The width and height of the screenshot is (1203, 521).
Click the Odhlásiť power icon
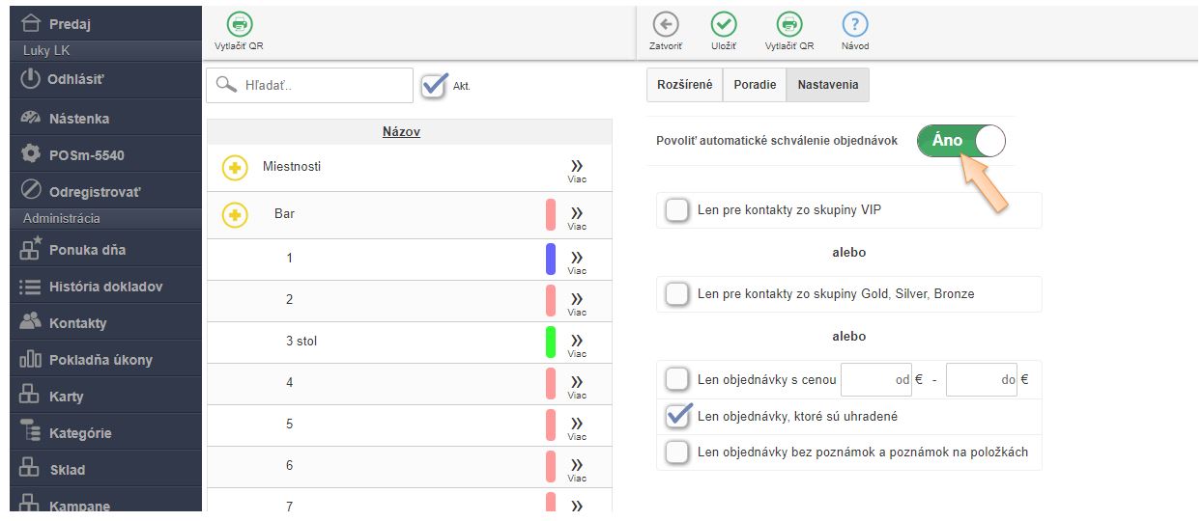31,79
